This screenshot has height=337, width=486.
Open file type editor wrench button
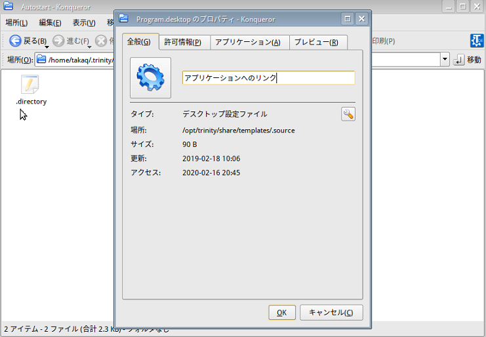pyautogui.click(x=348, y=114)
